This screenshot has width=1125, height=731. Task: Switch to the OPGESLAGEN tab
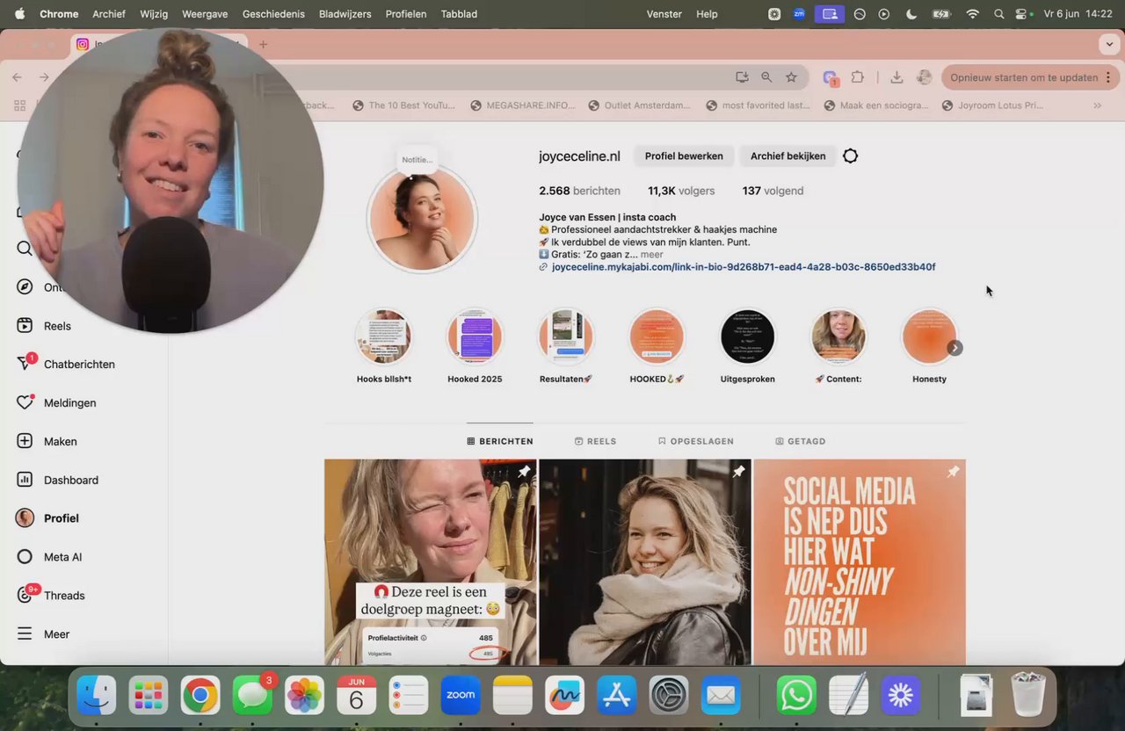695,441
